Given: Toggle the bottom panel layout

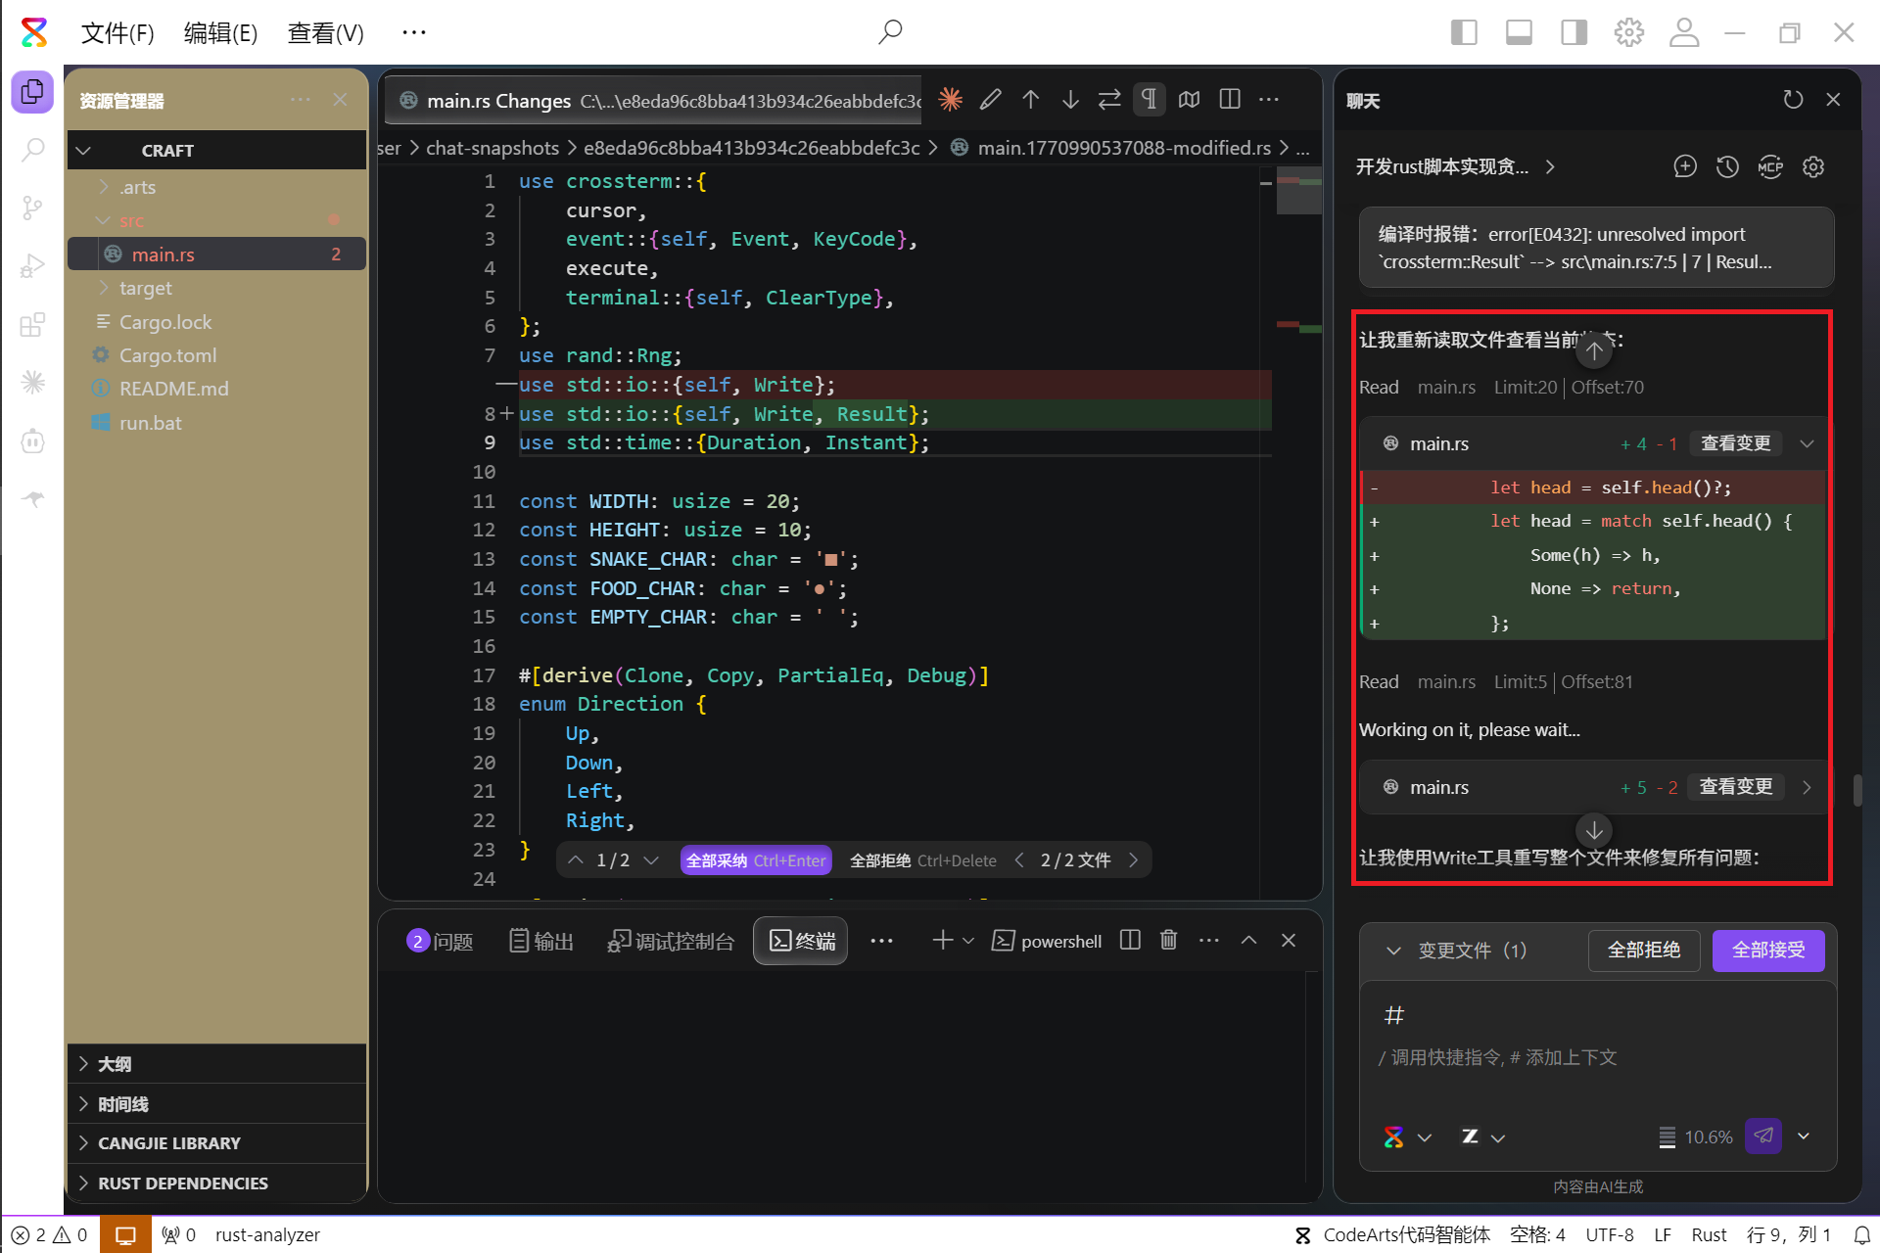Looking at the screenshot, I should pyautogui.click(x=1519, y=32).
